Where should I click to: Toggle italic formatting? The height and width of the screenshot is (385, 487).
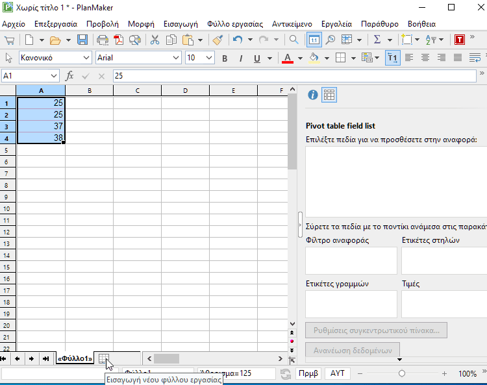(241, 58)
